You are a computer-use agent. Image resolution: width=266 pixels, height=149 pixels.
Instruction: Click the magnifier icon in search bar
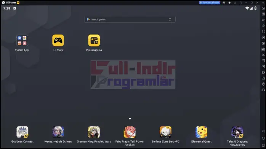[170, 19]
